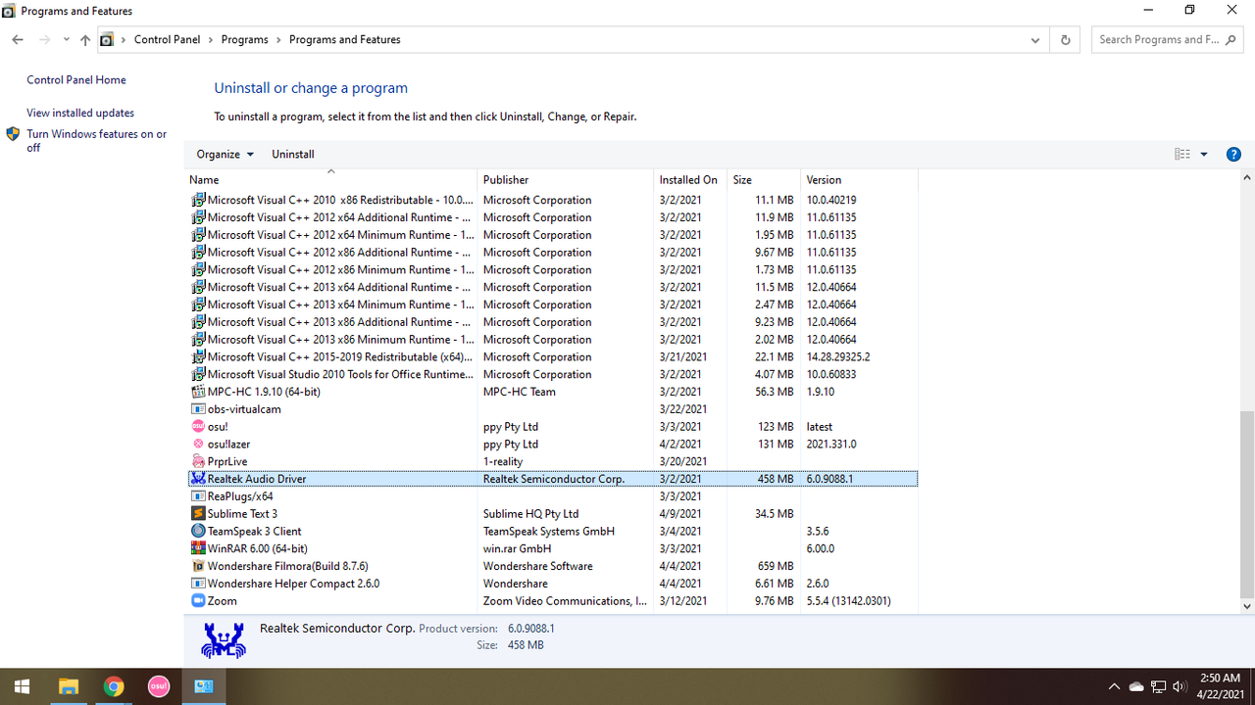Click the change view icon in toolbar
Screen dimensions: 1255x705
(x=1182, y=154)
